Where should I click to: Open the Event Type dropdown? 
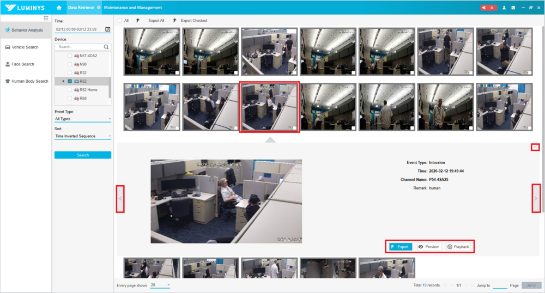[83, 119]
